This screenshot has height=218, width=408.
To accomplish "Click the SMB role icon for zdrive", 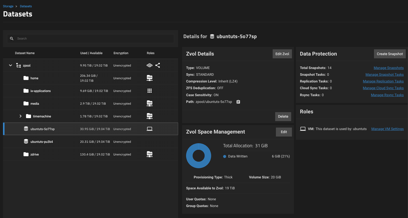I will click(x=150, y=154).
